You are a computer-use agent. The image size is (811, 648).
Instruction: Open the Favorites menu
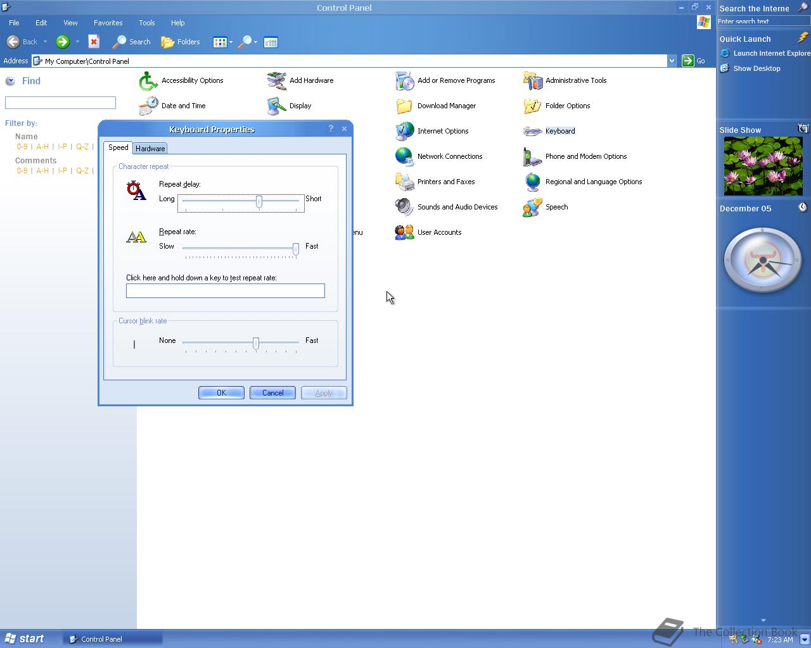point(108,23)
